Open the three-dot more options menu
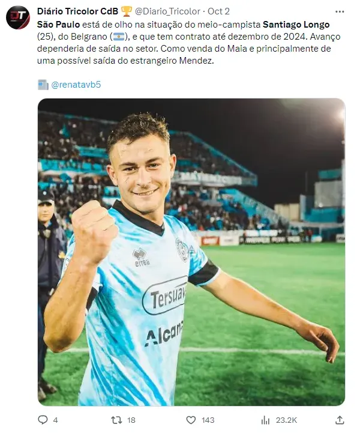Image resolution: width=357 pixels, height=433 pixels. [x=340, y=11]
